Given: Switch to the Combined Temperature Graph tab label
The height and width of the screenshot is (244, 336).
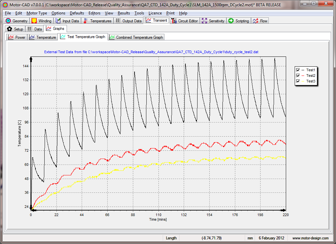Looking at the screenshot, I should (x=139, y=37).
